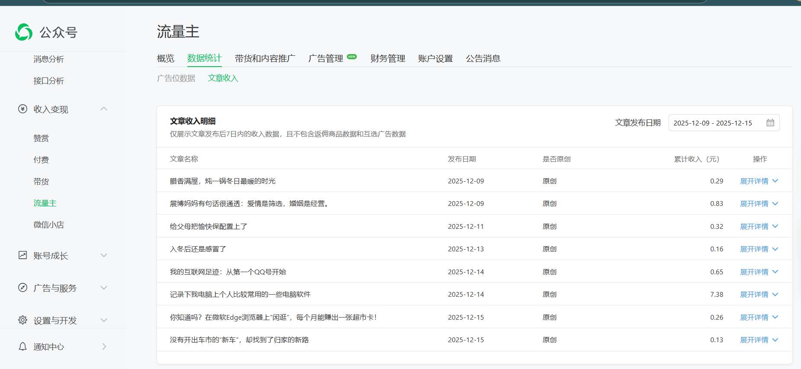The image size is (801, 369).
Task: Expand the 设置与开发 sidebar section
Action: (x=104, y=320)
